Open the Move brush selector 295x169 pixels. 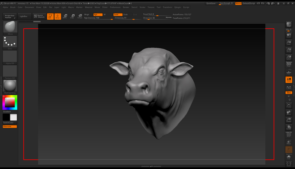(x=10, y=28)
